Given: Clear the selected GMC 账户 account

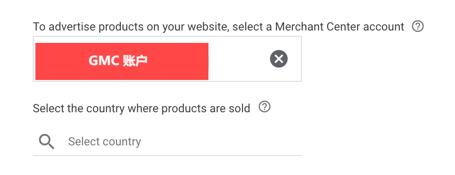Looking at the screenshot, I should coord(278,59).
